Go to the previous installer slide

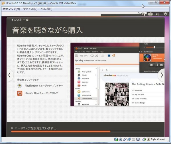pos(9,75)
